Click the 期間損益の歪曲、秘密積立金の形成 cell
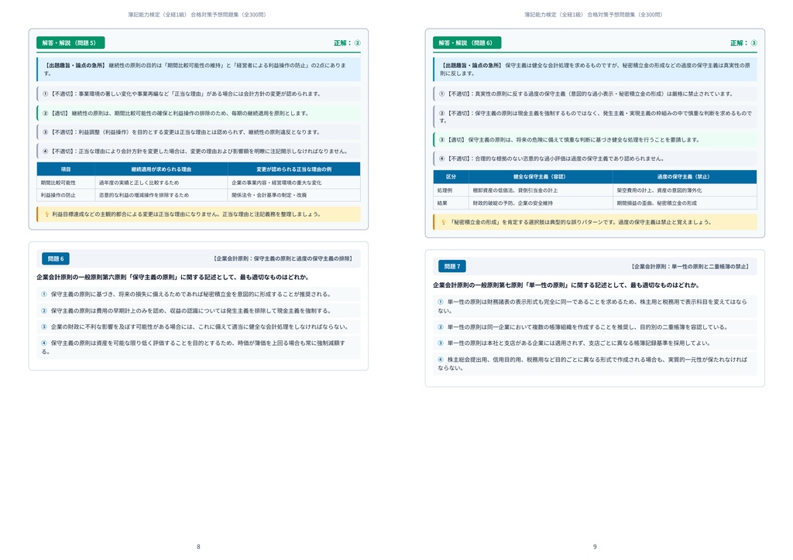Image resolution: width=793 pixels, height=560 pixels. tap(685, 203)
